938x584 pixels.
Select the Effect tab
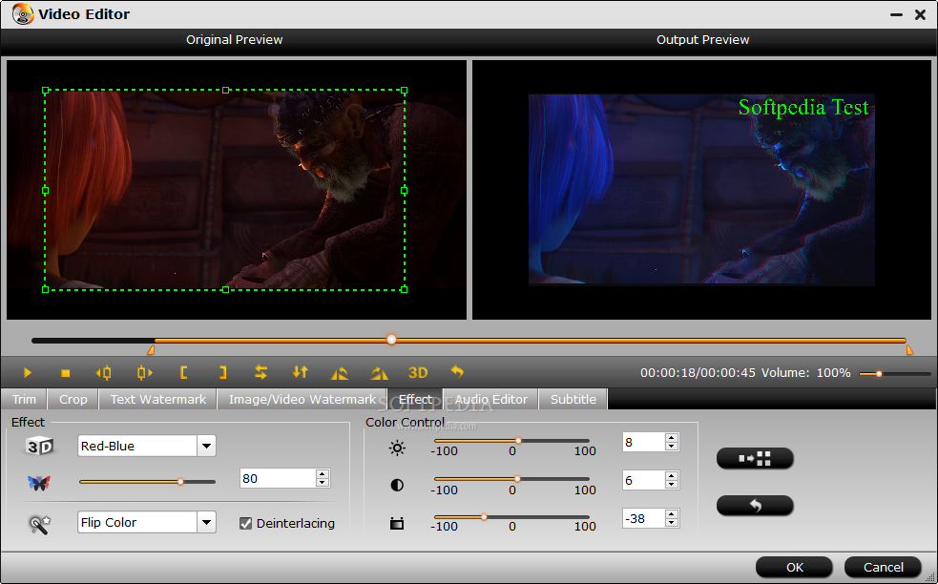point(415,399)
